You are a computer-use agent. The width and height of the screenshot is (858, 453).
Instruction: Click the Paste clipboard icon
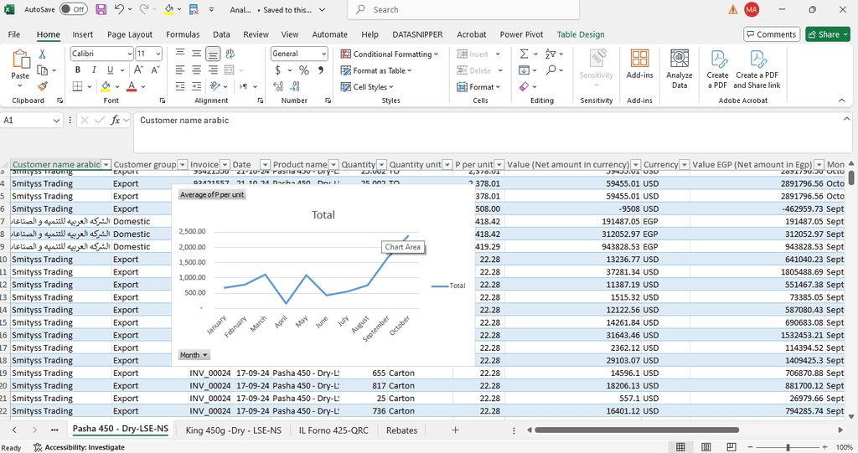[x=21, y=59]
